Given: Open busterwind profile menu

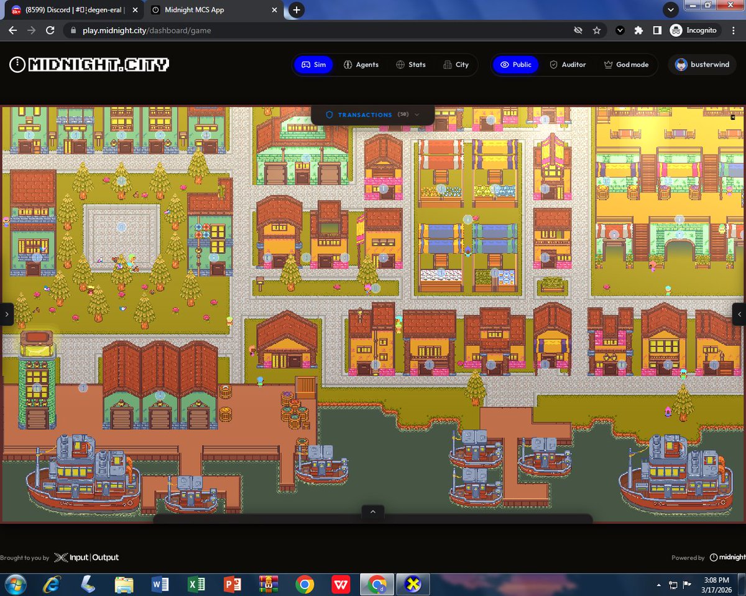Looking at the screenshot, I should tap(702, 65).
